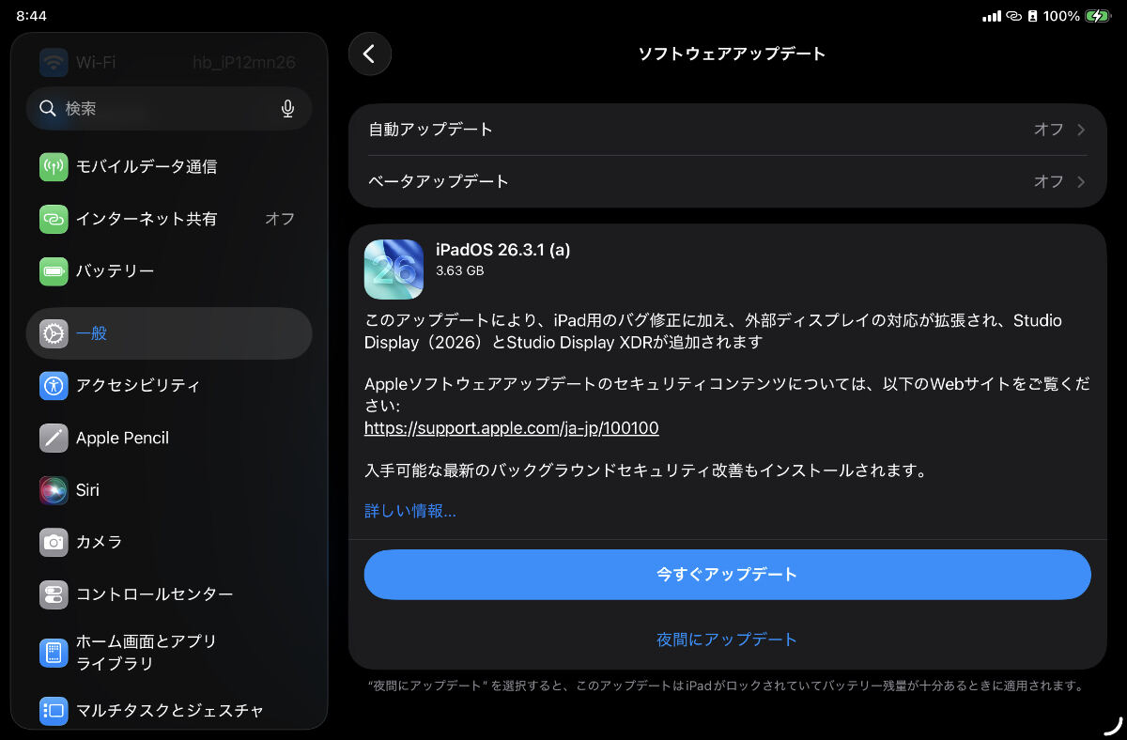Open ベータアップデート settings row
Screen dimensions: 1127x740
[727, 181]
